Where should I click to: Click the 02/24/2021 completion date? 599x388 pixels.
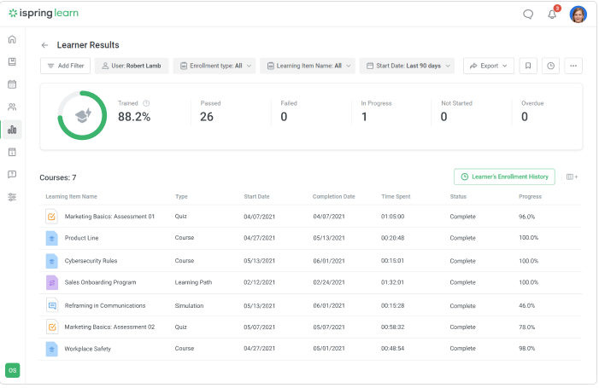[328, 282]
